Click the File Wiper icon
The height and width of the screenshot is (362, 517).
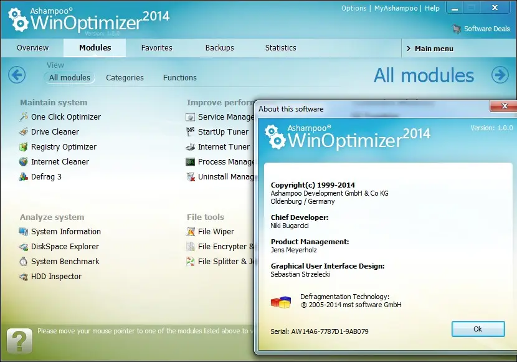tap(190, 231)
